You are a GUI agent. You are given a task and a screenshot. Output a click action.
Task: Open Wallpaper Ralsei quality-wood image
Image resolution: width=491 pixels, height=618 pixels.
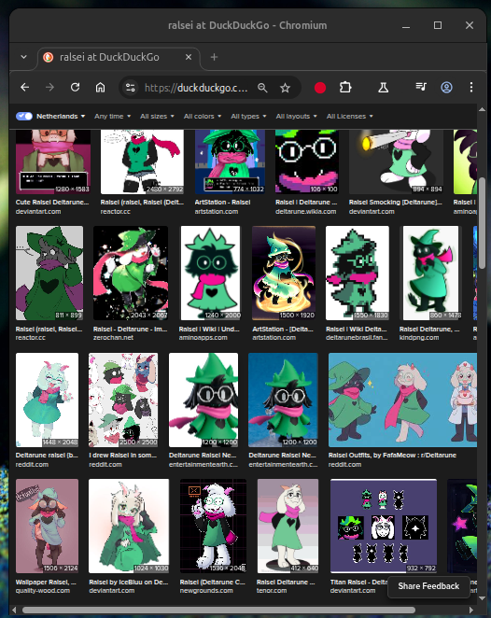[x=47, y=527]
